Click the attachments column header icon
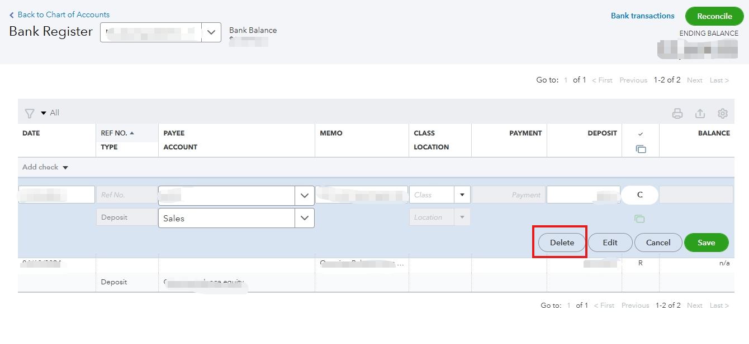Screen dimensions: 749x344 coord(641,149)
